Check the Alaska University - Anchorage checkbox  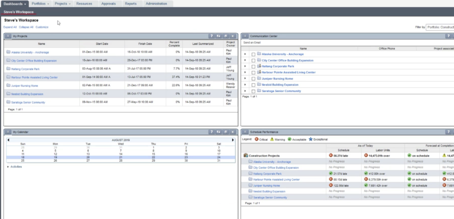pos(254,54)
